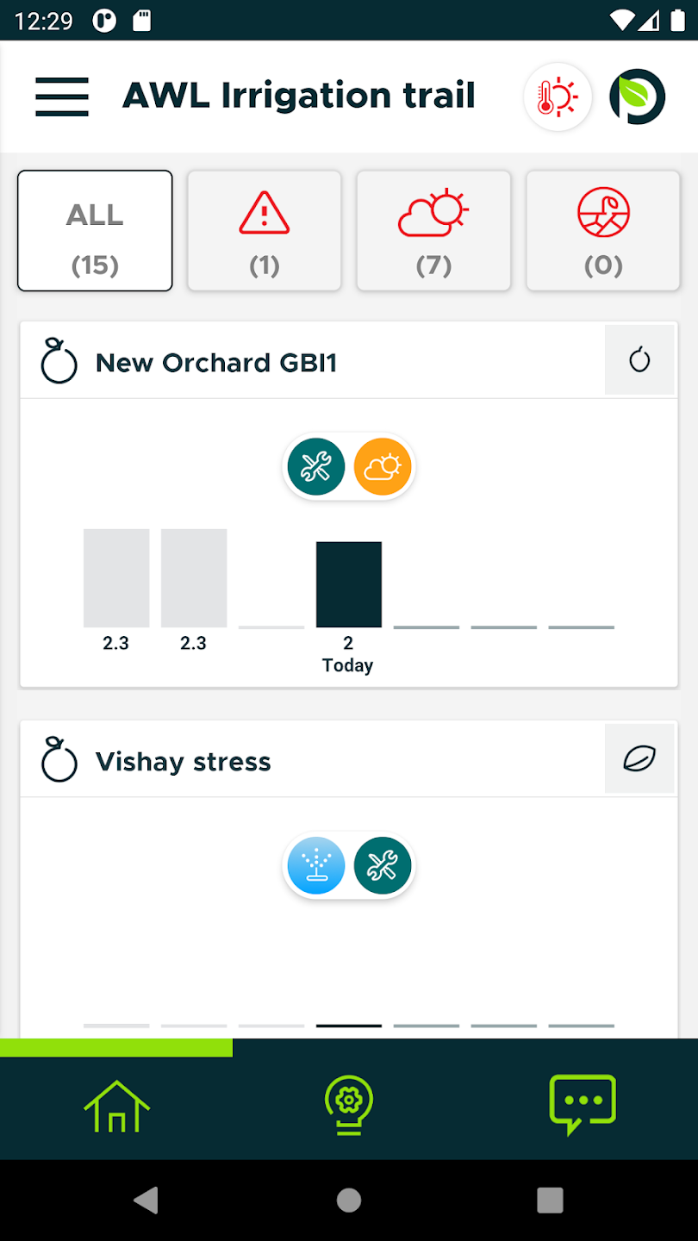
Task: Select the ALL (15) filter tab
Action: coord(95,231)
